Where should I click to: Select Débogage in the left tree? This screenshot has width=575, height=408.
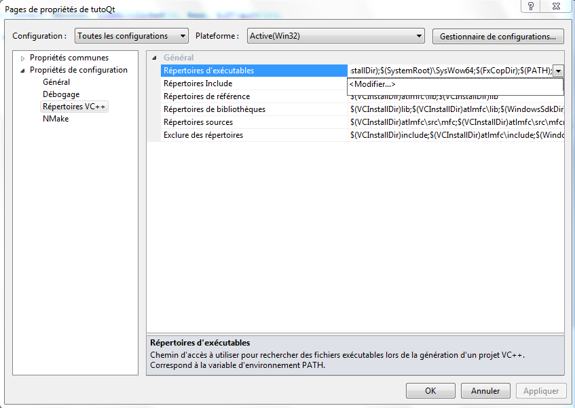click(x=61, y=94)
